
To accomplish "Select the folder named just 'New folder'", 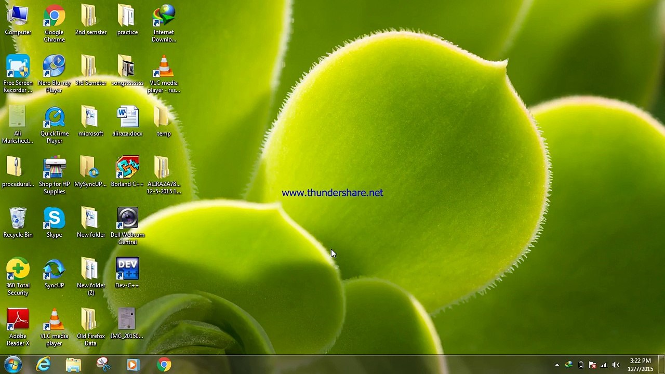I will tap(91, 223).
